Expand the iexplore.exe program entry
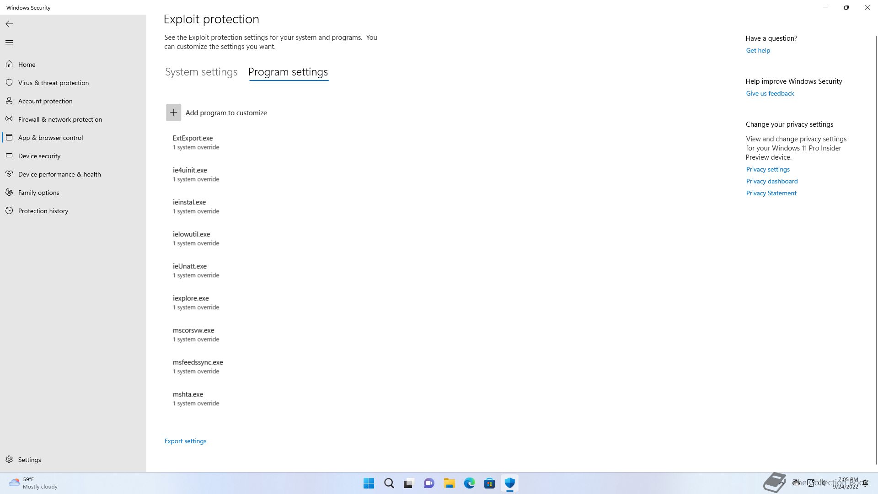This screenshot has width=878, height=494. [196, 302]
